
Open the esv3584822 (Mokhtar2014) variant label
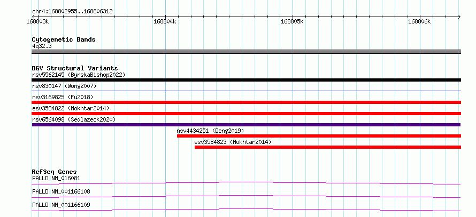point(71,108)
